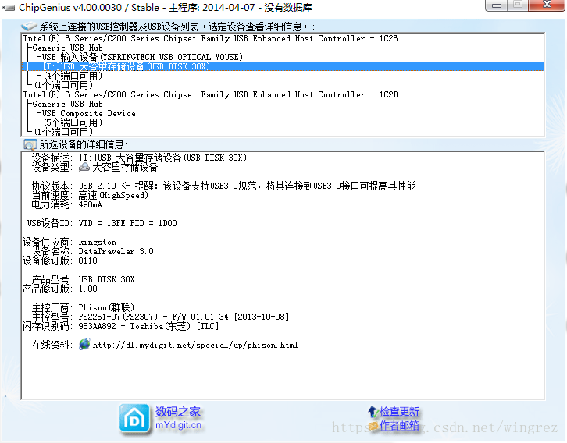This screenshot has width=567, height=443.
Task: Click the USB 2.10 protocol version line
Action: pos(247,186)
